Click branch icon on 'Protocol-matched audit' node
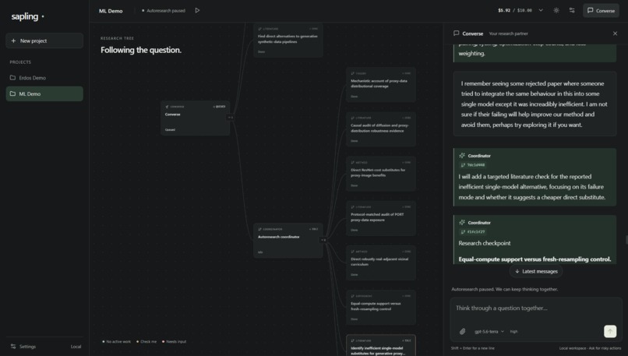The height and width of the screenshot is (356, 628). [353, 207]
